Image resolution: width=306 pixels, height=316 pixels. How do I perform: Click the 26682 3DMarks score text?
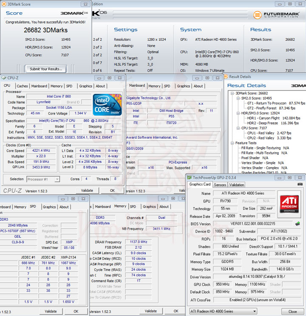click(46, 30)
